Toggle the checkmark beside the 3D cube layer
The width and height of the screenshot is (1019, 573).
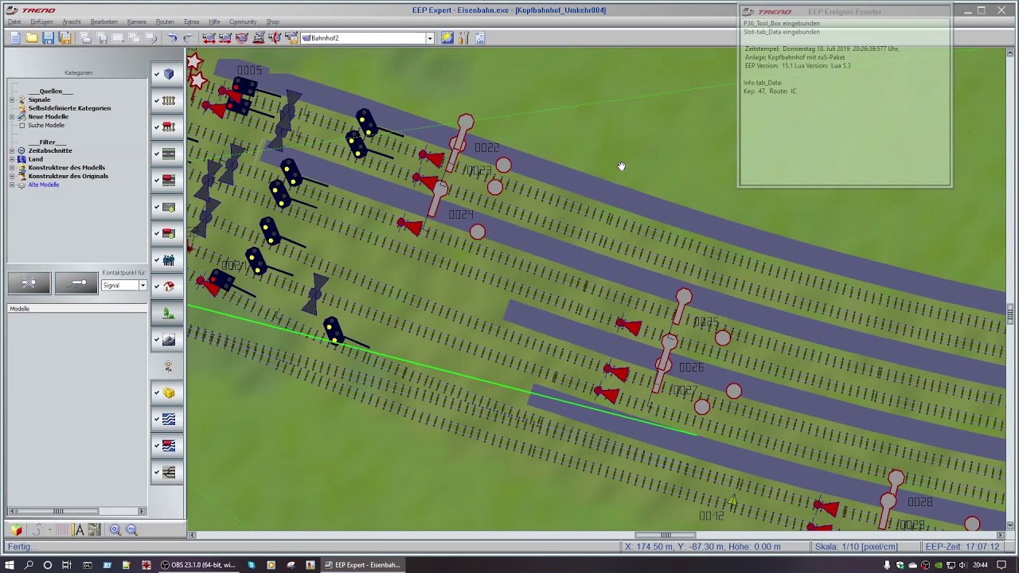[157, 74]
